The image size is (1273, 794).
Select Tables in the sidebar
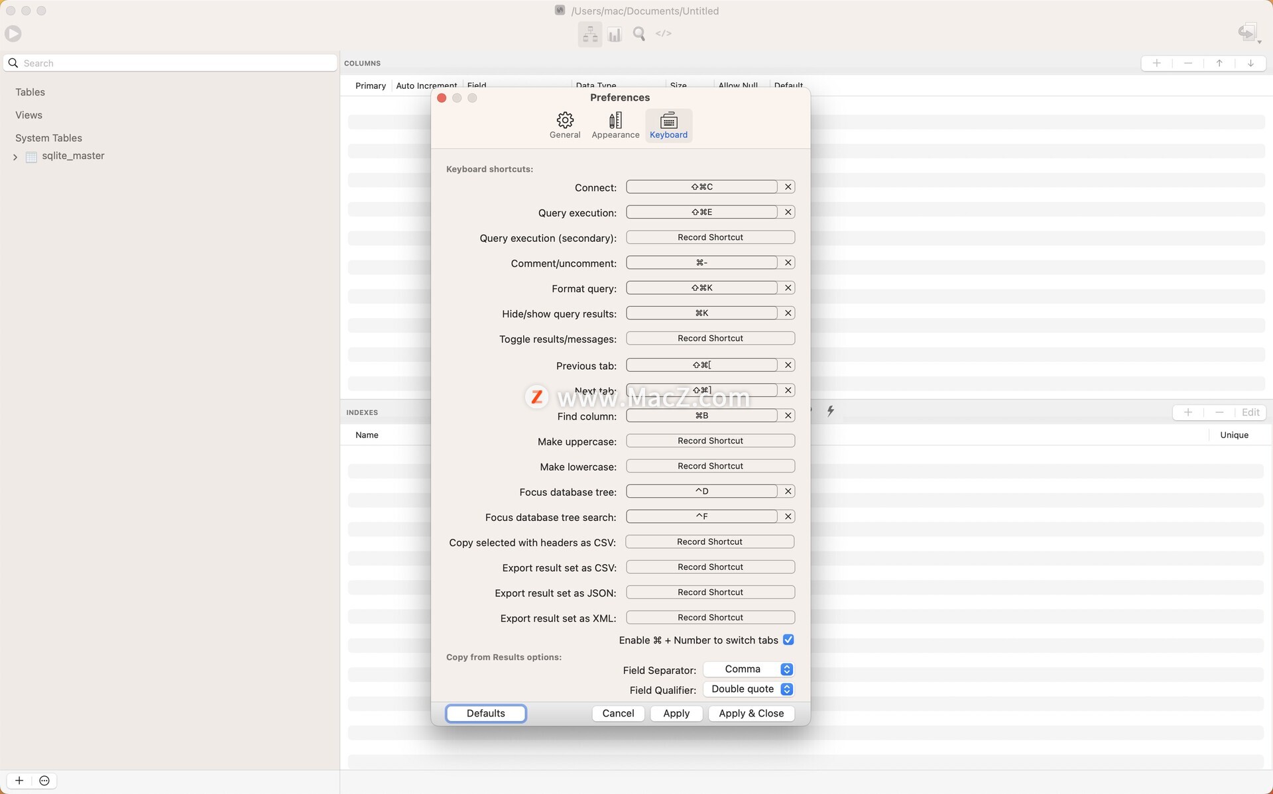coord(30,92)
